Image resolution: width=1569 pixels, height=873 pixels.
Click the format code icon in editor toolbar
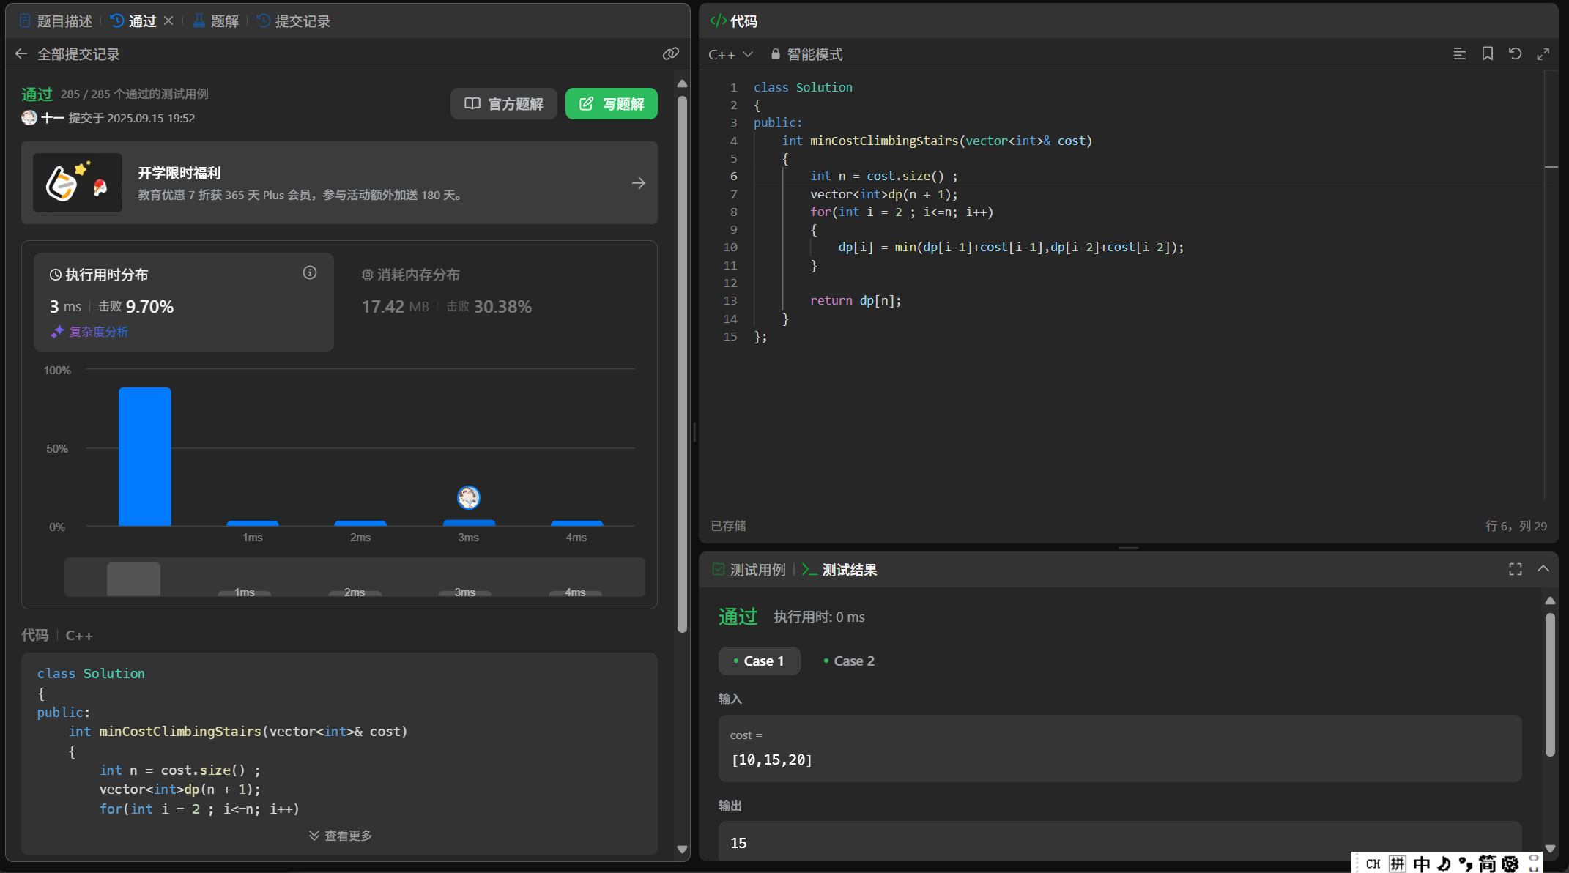[x=1459, y=54]
